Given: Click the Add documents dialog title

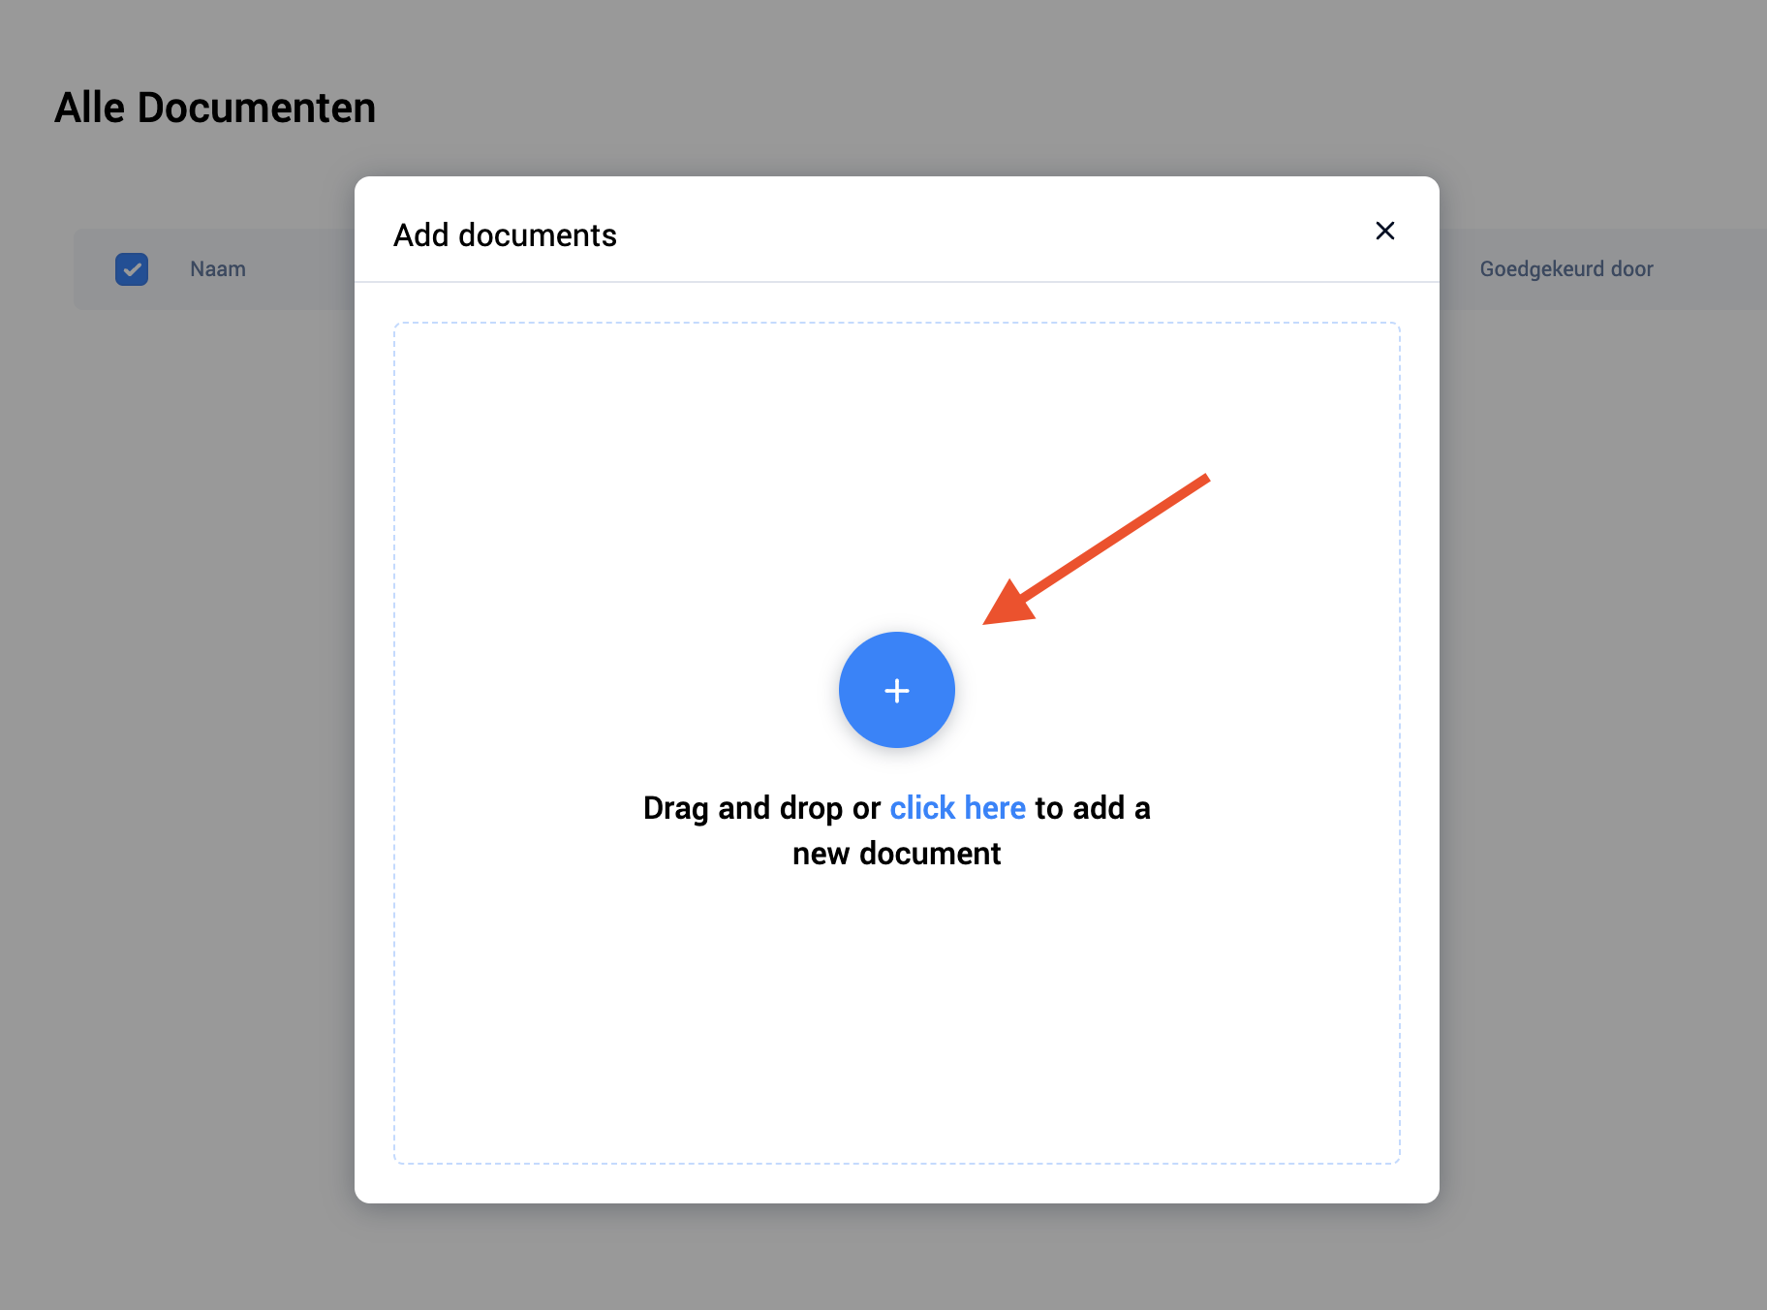Looking at the screenshot, I should click(505, 235).
